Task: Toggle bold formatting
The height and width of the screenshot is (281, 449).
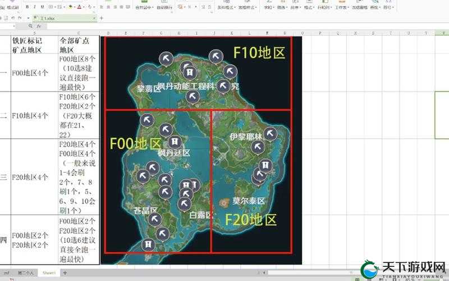Action: coord(27,7)
